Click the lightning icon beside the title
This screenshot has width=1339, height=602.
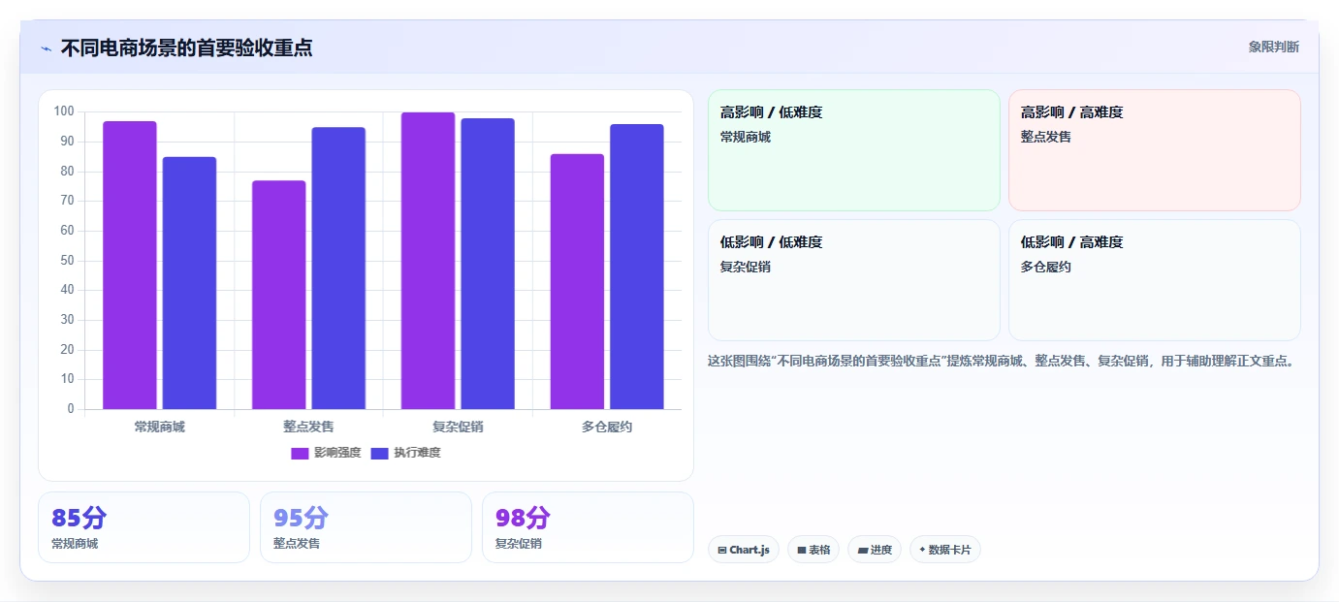[x=46, y=48]
